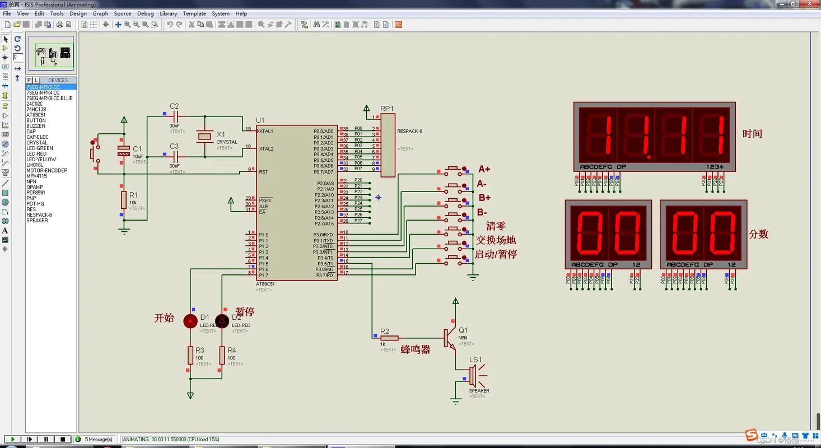The image size is (821, 448).
Task: Toggle the grid dots display
Action: pos(94,25)
